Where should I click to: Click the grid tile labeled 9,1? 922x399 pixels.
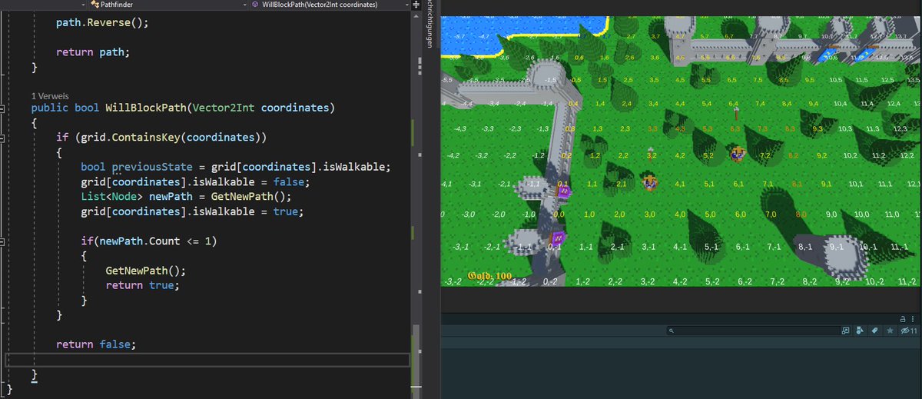click(x=826, y=184)
